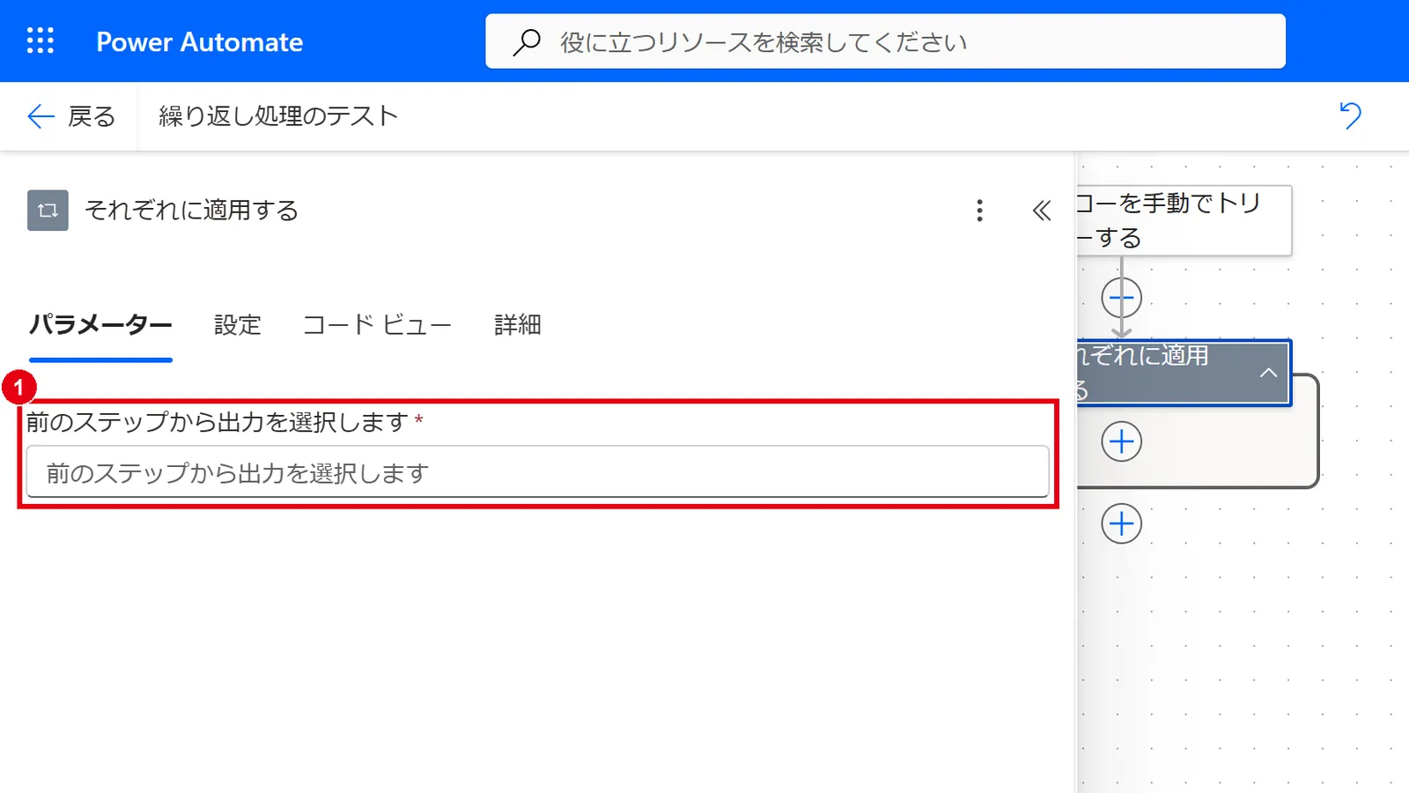The width and height of the screenshot is (1409, 793).
Task: Click the それぞれに適用する panel title
Action: [x=191, y=211]
